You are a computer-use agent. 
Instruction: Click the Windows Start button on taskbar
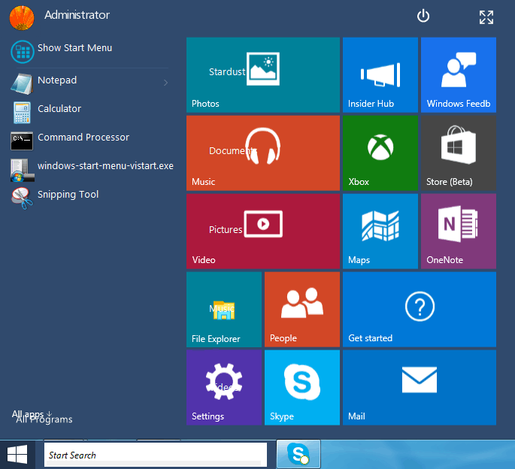pyautogui.click(x=17, y=455)
